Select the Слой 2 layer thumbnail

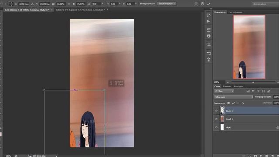[222, 110]
